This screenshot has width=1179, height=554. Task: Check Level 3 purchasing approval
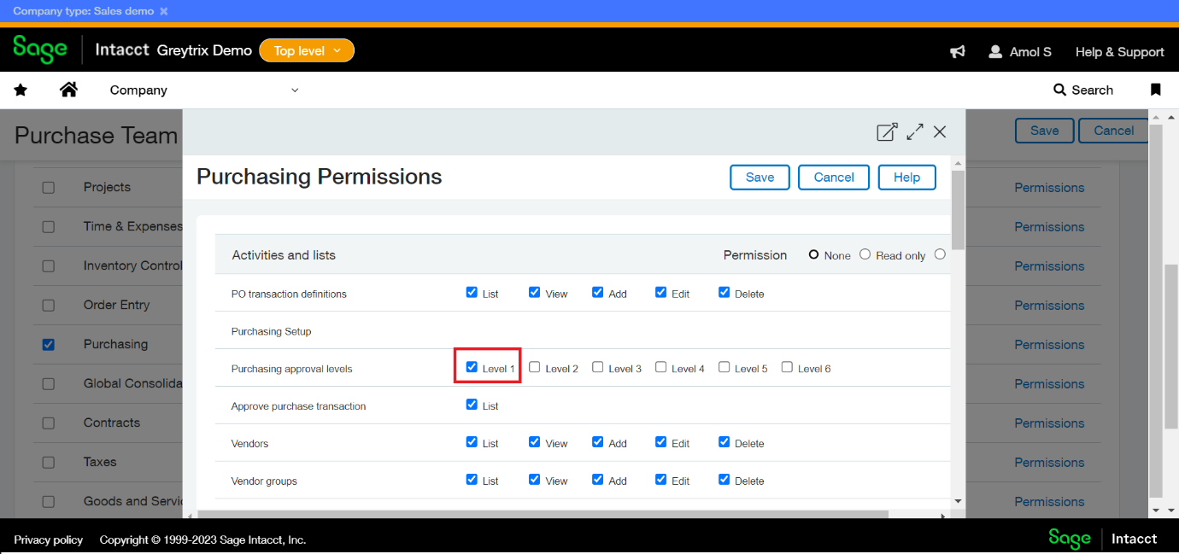(597, 367)
